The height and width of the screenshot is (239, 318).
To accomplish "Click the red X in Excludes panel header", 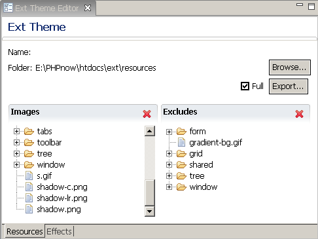I will click(x=299, y=114).
